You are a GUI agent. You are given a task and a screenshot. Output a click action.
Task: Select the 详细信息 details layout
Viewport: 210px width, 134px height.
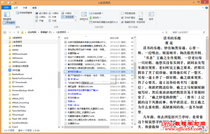tap(68, 17)
